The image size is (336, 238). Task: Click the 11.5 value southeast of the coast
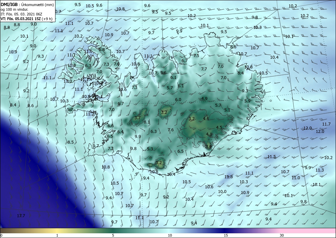click(x=271, y=157)
